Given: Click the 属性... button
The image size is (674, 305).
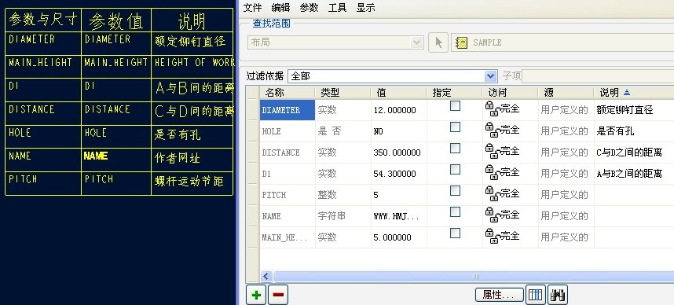Looking at the screenshot, I should coord(499,295).
